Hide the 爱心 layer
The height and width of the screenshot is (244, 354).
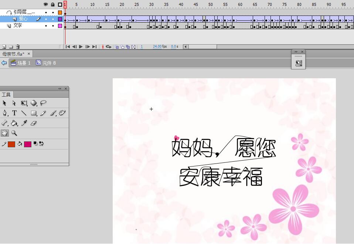point(46,19)
